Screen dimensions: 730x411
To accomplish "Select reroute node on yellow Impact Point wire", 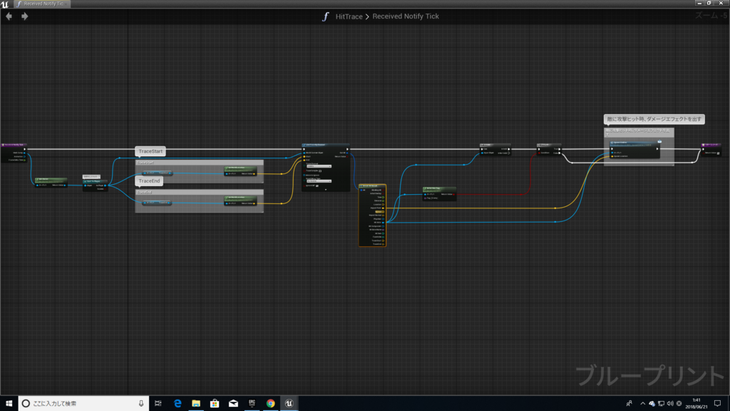I will click(555, 208).
